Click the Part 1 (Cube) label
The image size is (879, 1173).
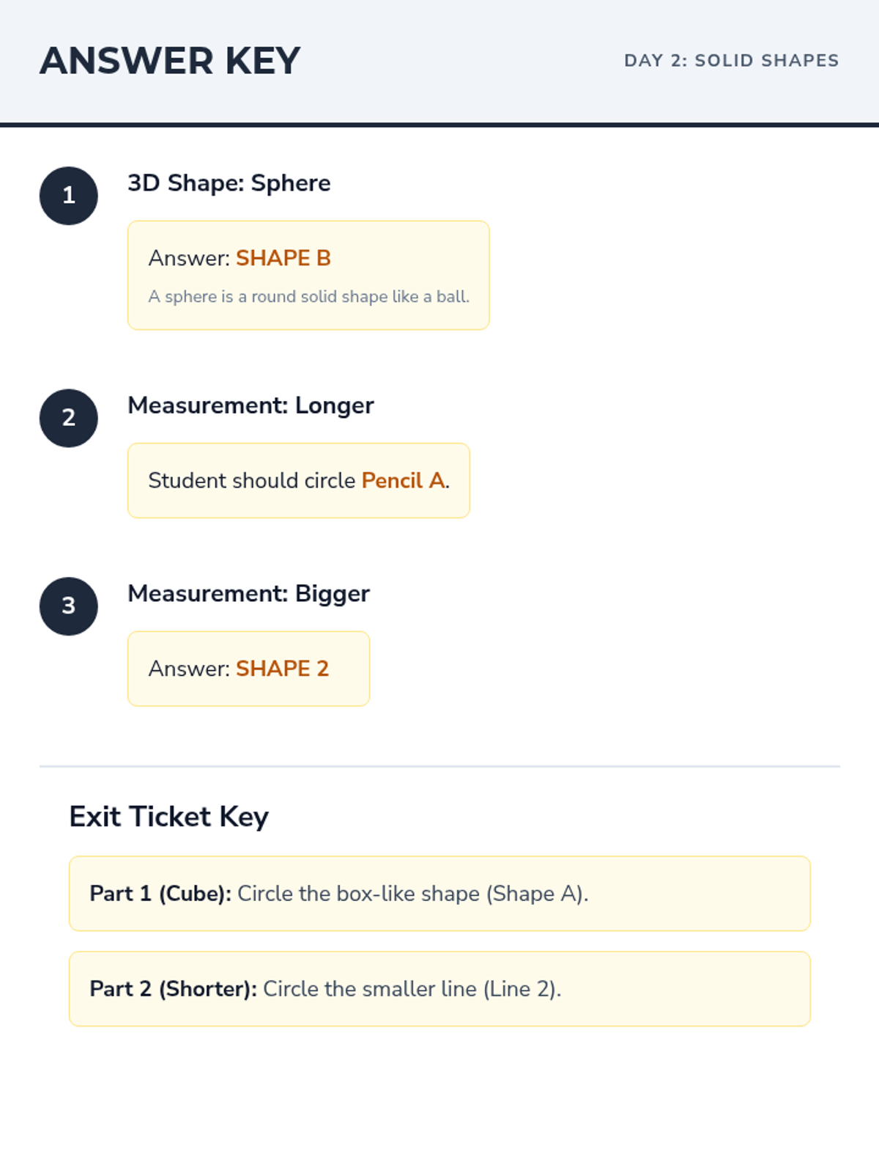[x=160, y=894]
